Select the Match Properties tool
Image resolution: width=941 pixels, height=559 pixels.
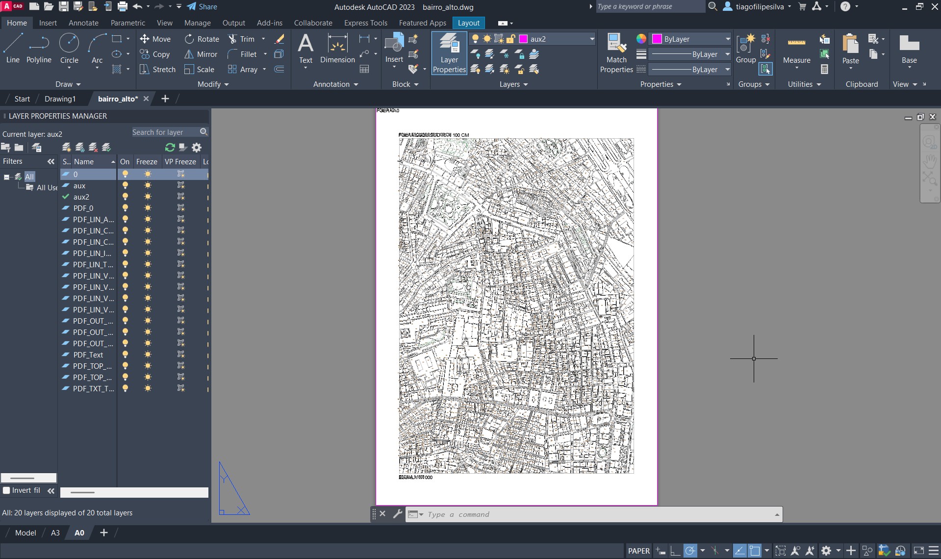pos(616,53)
